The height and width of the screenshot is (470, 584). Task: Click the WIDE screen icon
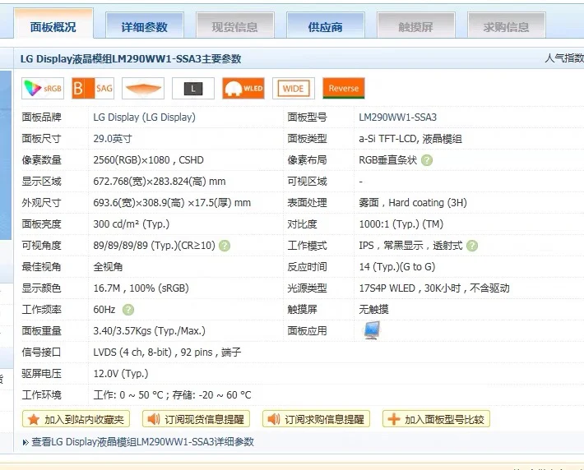pyautogui.click(x=294, y=88)
